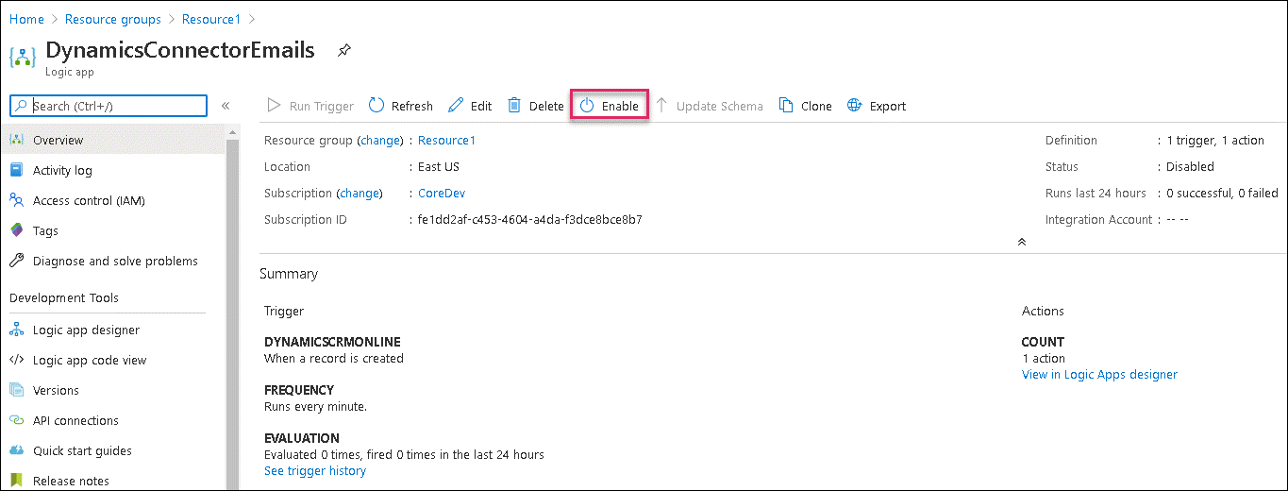
Task: Select Activity log in the sidebar
Action: 62,170
